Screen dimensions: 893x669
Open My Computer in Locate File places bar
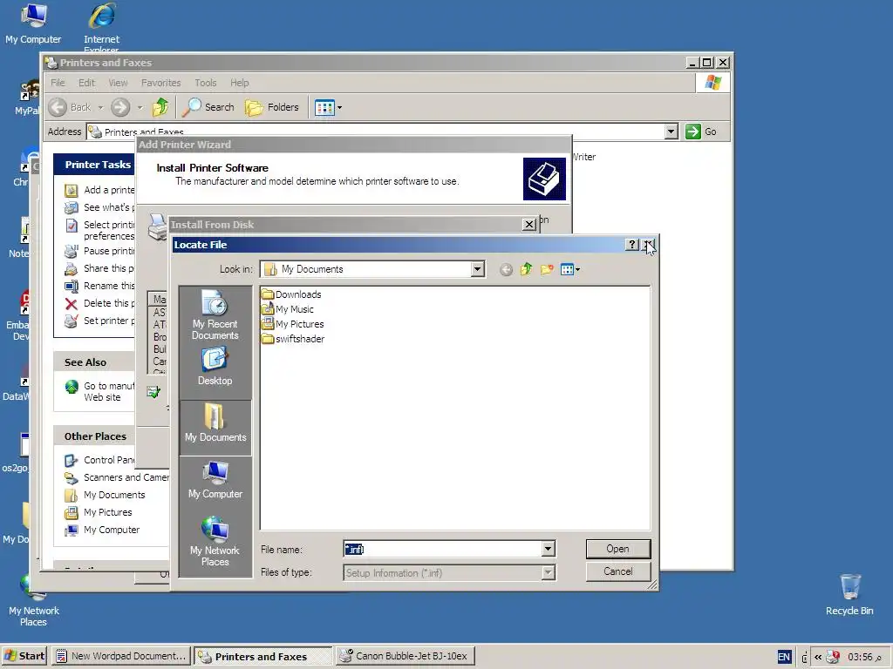(215, 480)
